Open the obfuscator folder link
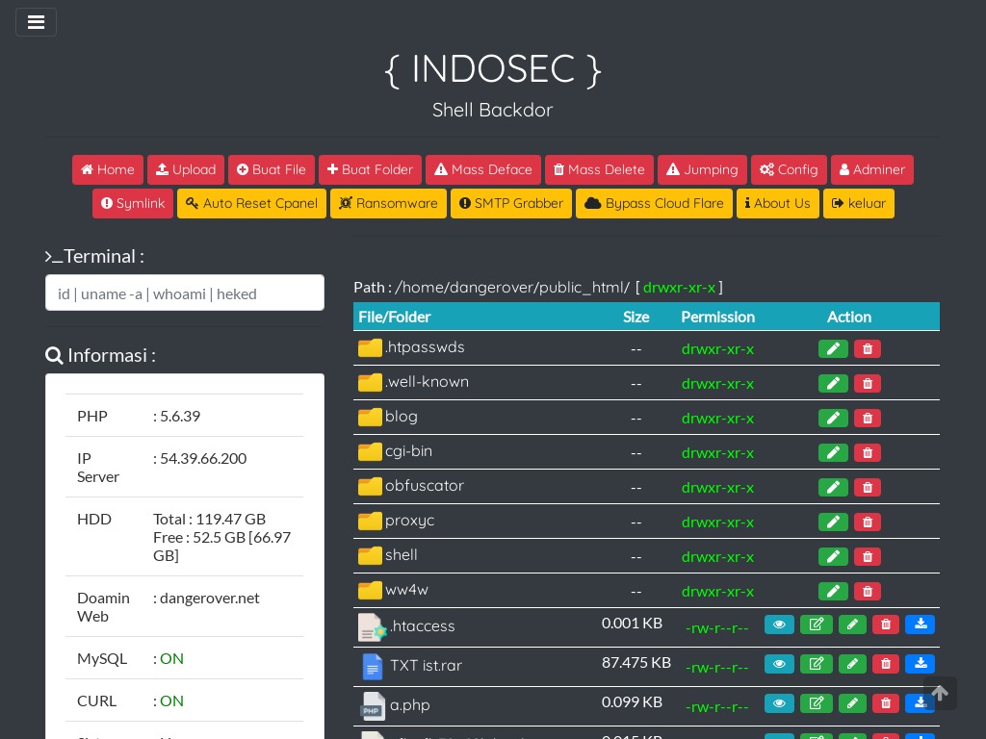986x739 pixels. click(425, 486)
